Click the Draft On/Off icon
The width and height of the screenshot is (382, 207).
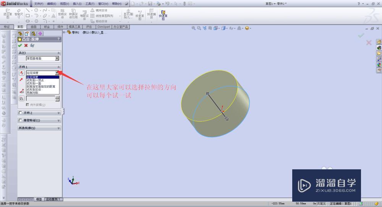point(21,98)
